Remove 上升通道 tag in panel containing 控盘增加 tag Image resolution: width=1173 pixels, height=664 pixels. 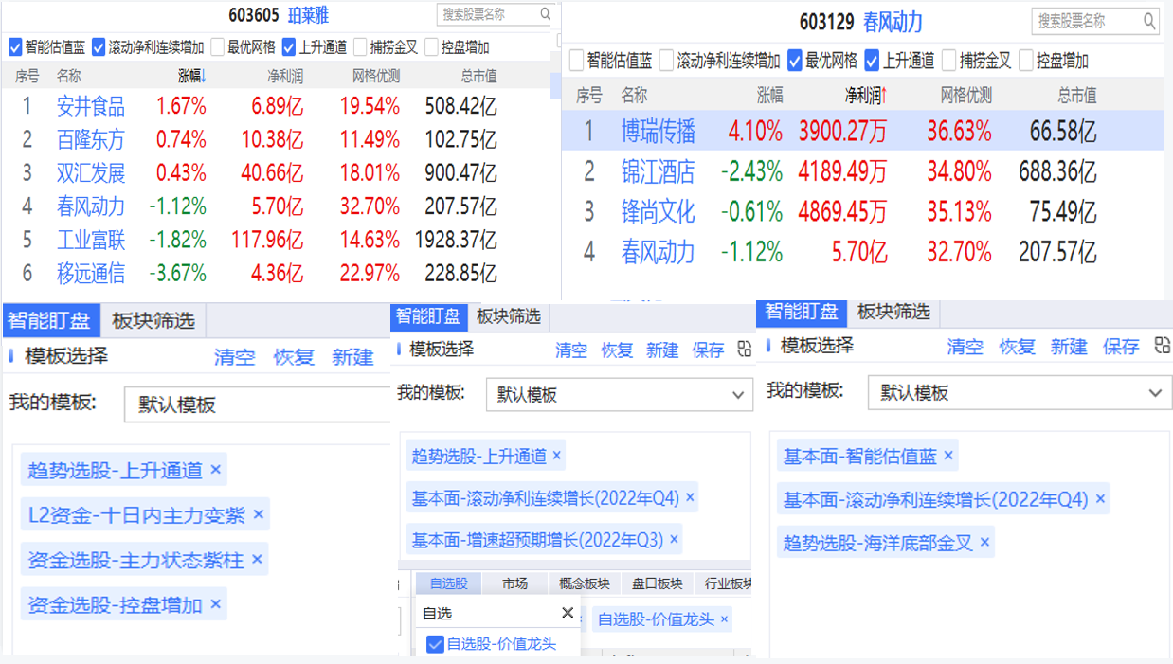[215, 469]
